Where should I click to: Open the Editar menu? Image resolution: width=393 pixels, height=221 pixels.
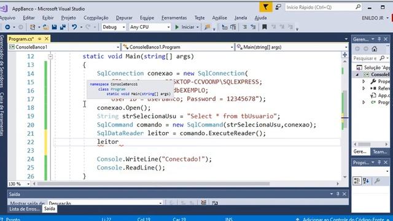pyautogui.click(x=29, y=18)
